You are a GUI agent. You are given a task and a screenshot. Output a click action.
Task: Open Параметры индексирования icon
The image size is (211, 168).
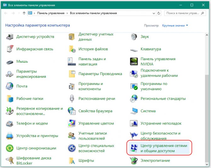pos(9,74)
